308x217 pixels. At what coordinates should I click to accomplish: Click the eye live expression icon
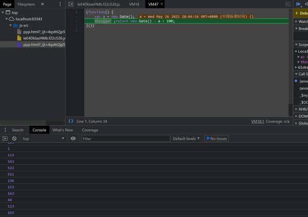click(x=73, y=138)
